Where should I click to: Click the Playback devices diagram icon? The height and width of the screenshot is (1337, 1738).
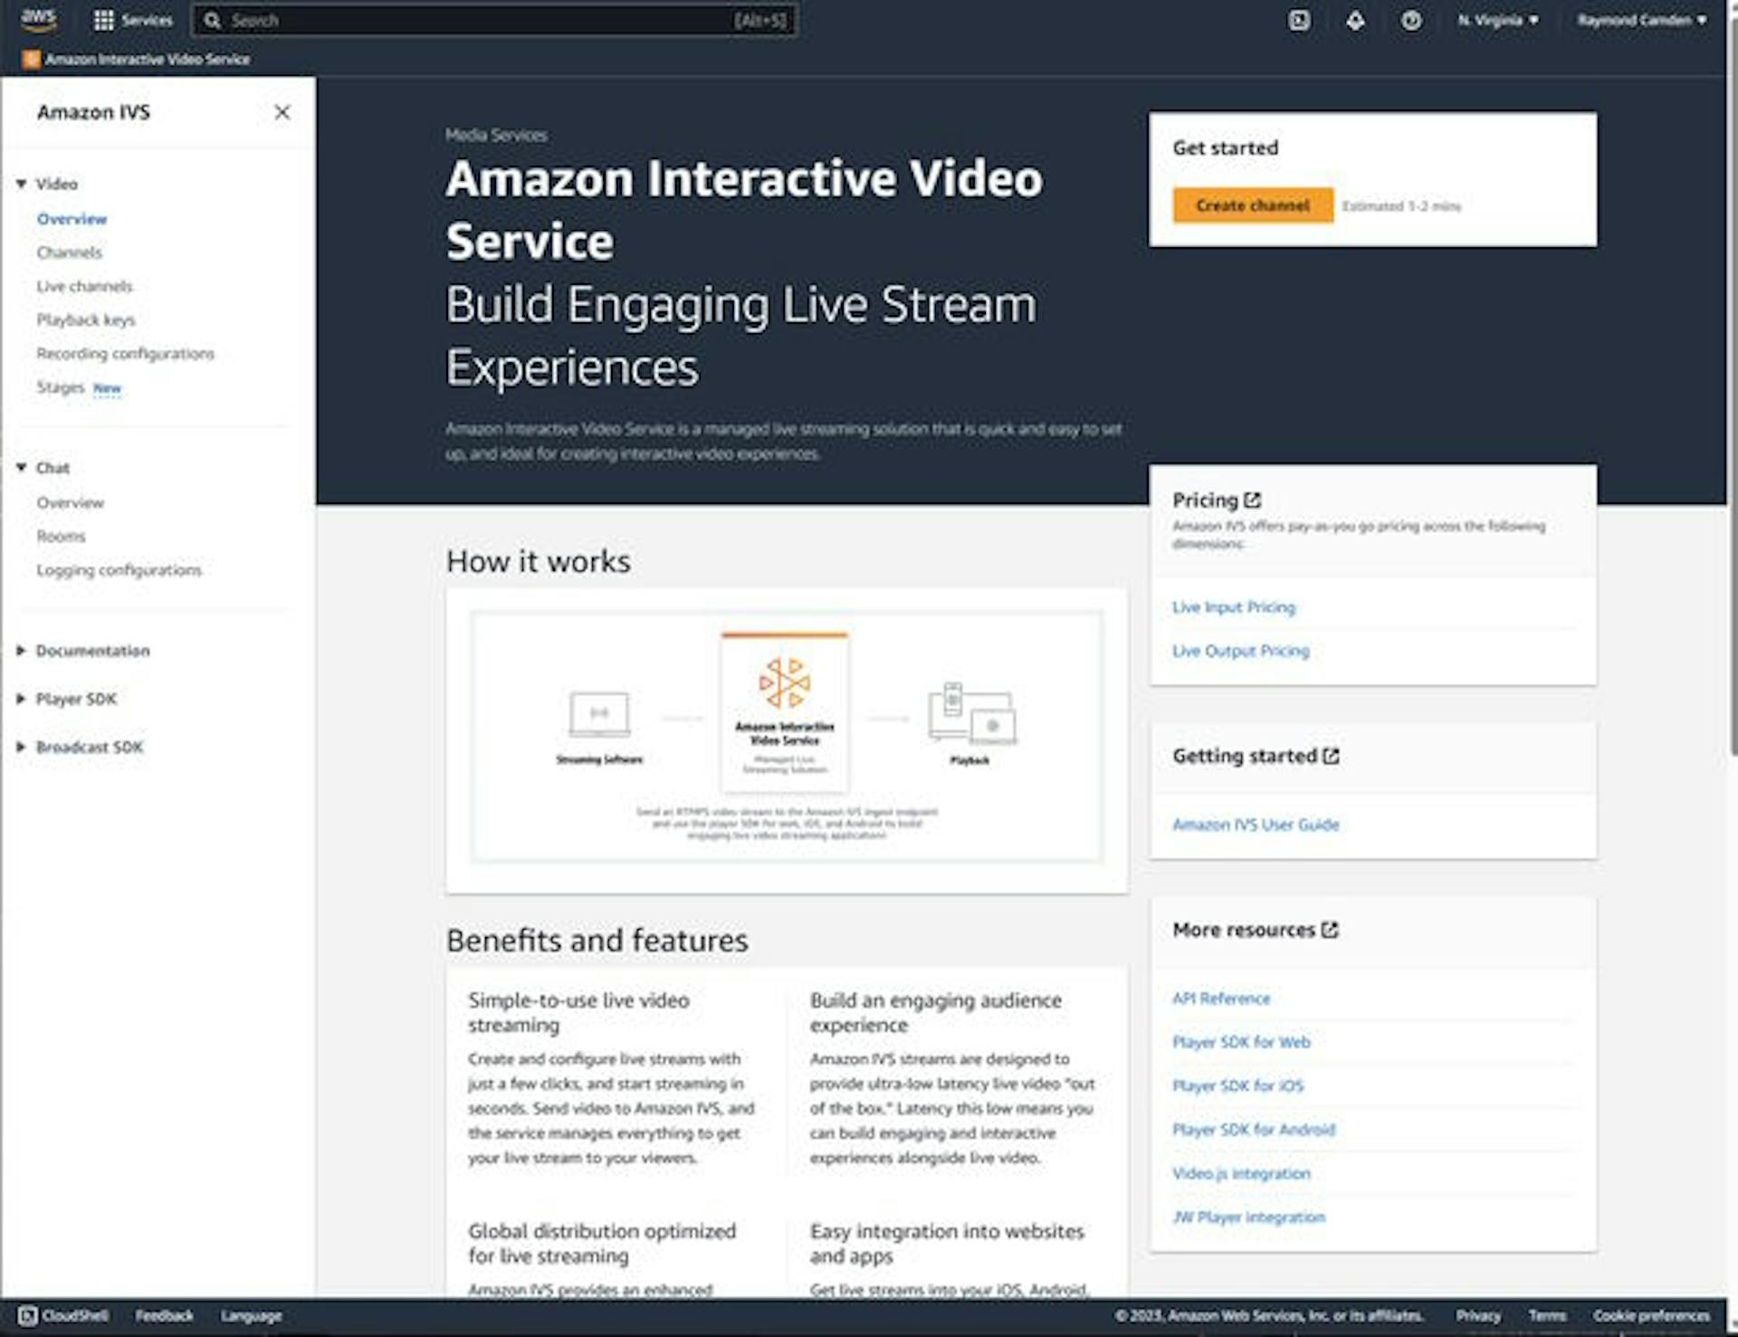[972, 713]
